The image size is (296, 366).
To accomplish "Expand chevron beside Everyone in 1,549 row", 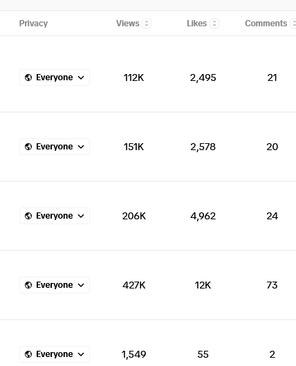I will (81, 354).
